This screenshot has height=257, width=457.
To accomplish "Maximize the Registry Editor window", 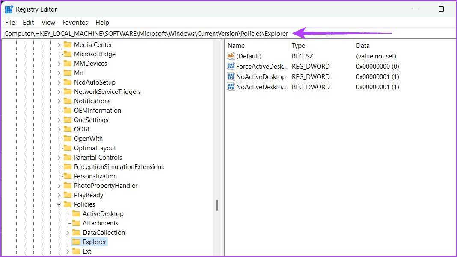I will [441, 9].
